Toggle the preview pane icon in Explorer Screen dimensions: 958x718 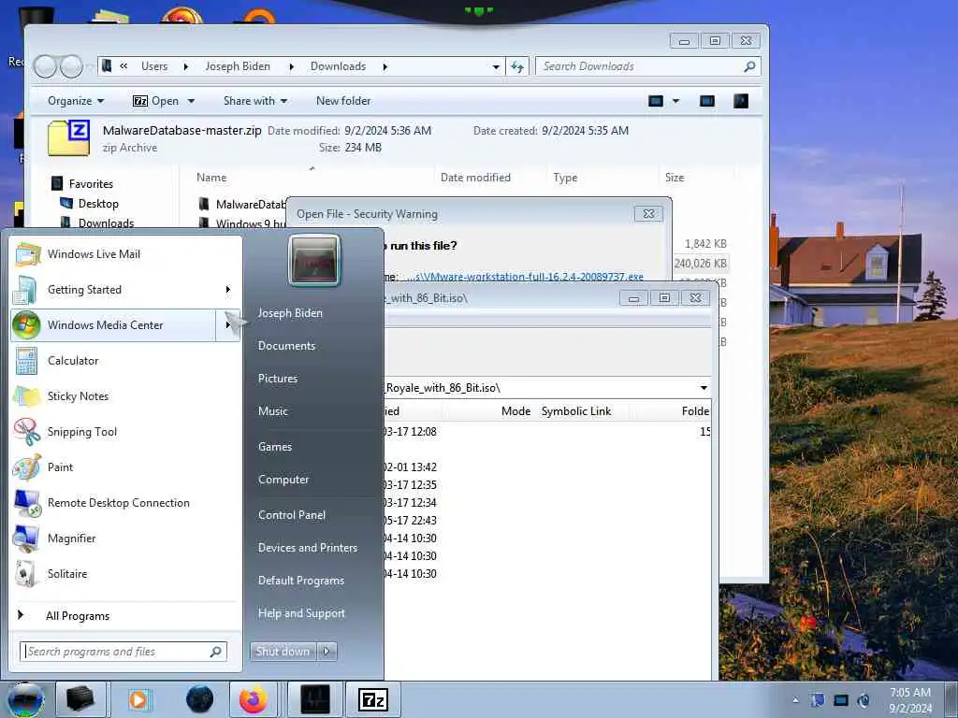click(707, 101)
